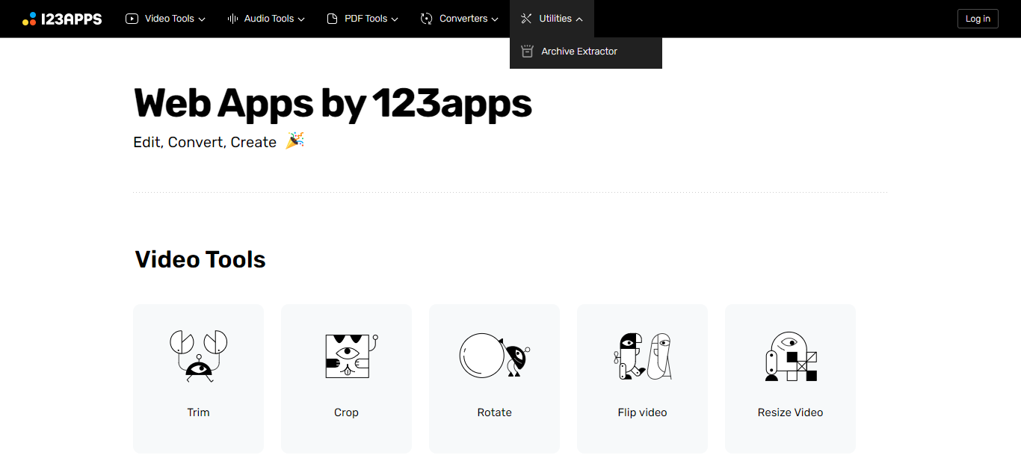The width and height of the screenshot is (1021, 464).
Task: Open the Converters menu
Action: pyautogui.click(x=458, y=18)
